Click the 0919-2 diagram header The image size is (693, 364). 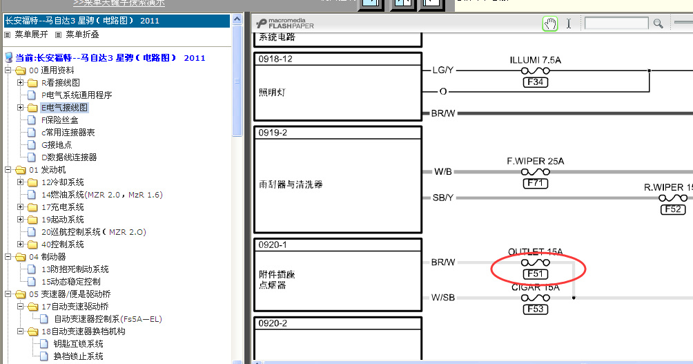click(338, 133)
